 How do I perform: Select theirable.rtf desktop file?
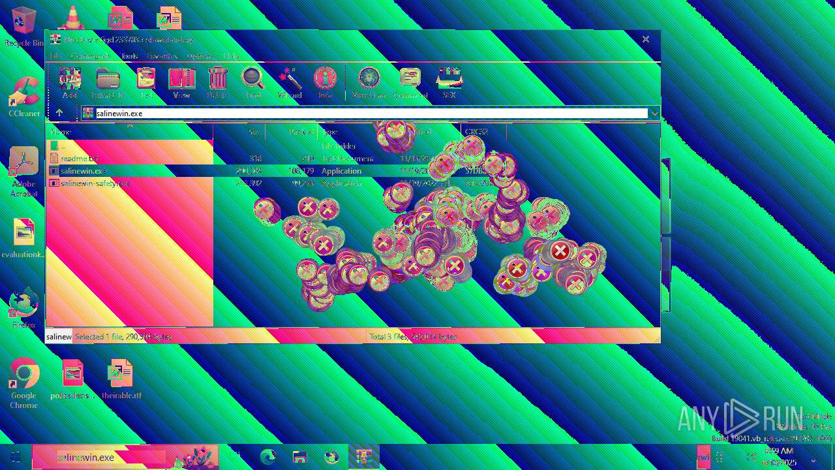tap(121, 379)
